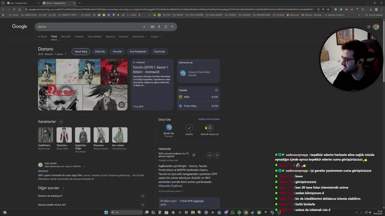Select Nui-nokata character thumbnail
Viewport: 385px width, 216px height.
pyautogui.click(x=120, y=135)
